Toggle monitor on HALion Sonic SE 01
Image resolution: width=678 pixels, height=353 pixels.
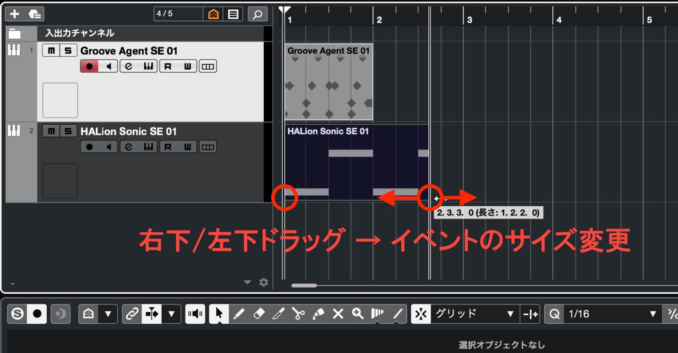point(109,147)
